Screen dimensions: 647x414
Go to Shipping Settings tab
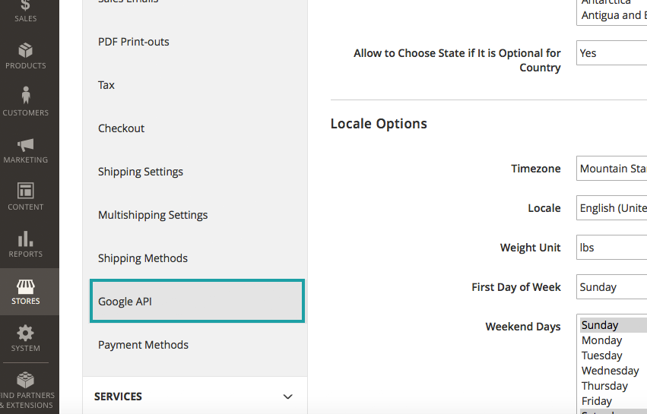click(141, 172)
